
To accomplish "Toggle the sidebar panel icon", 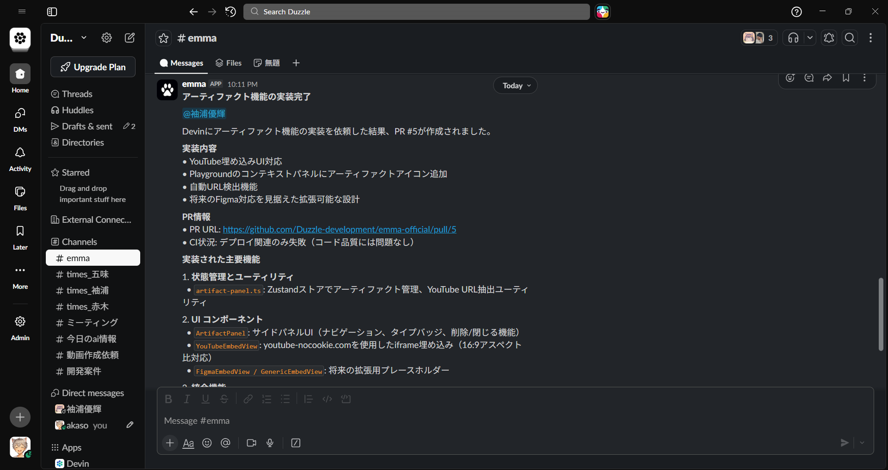I will pyautogui.click(x=52, y=12).
